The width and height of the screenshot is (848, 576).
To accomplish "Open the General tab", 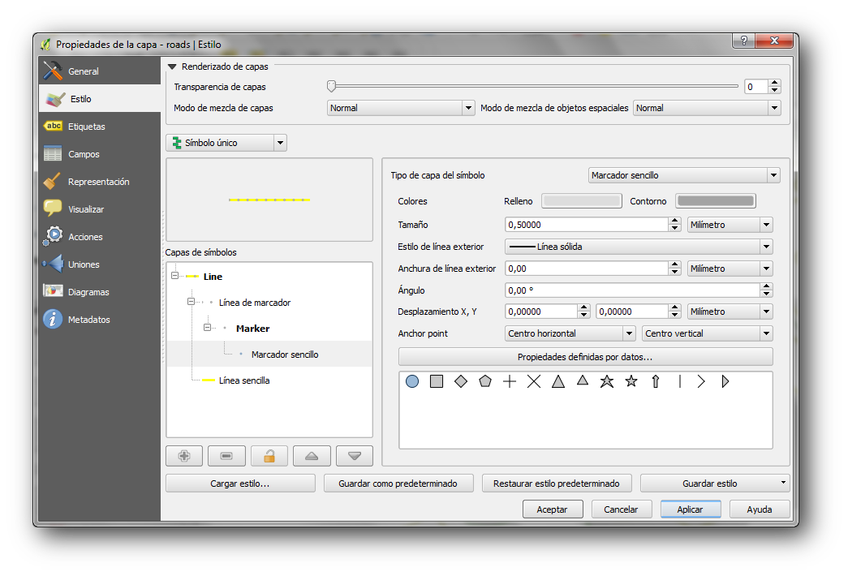I will 100,71.
